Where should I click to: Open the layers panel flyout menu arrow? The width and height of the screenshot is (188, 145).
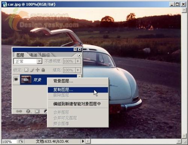point(79,56)
